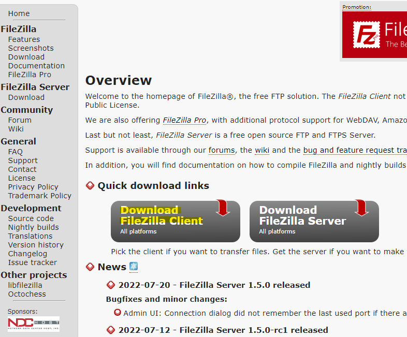
Task: Click the FileZilla Pro Fz logo icon
Action: (x=366, y=35)
